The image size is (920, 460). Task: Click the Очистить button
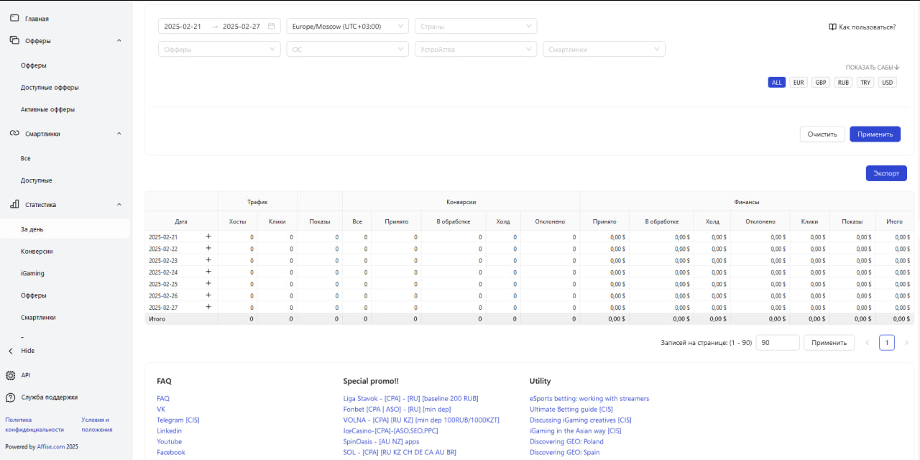[822, 134]
